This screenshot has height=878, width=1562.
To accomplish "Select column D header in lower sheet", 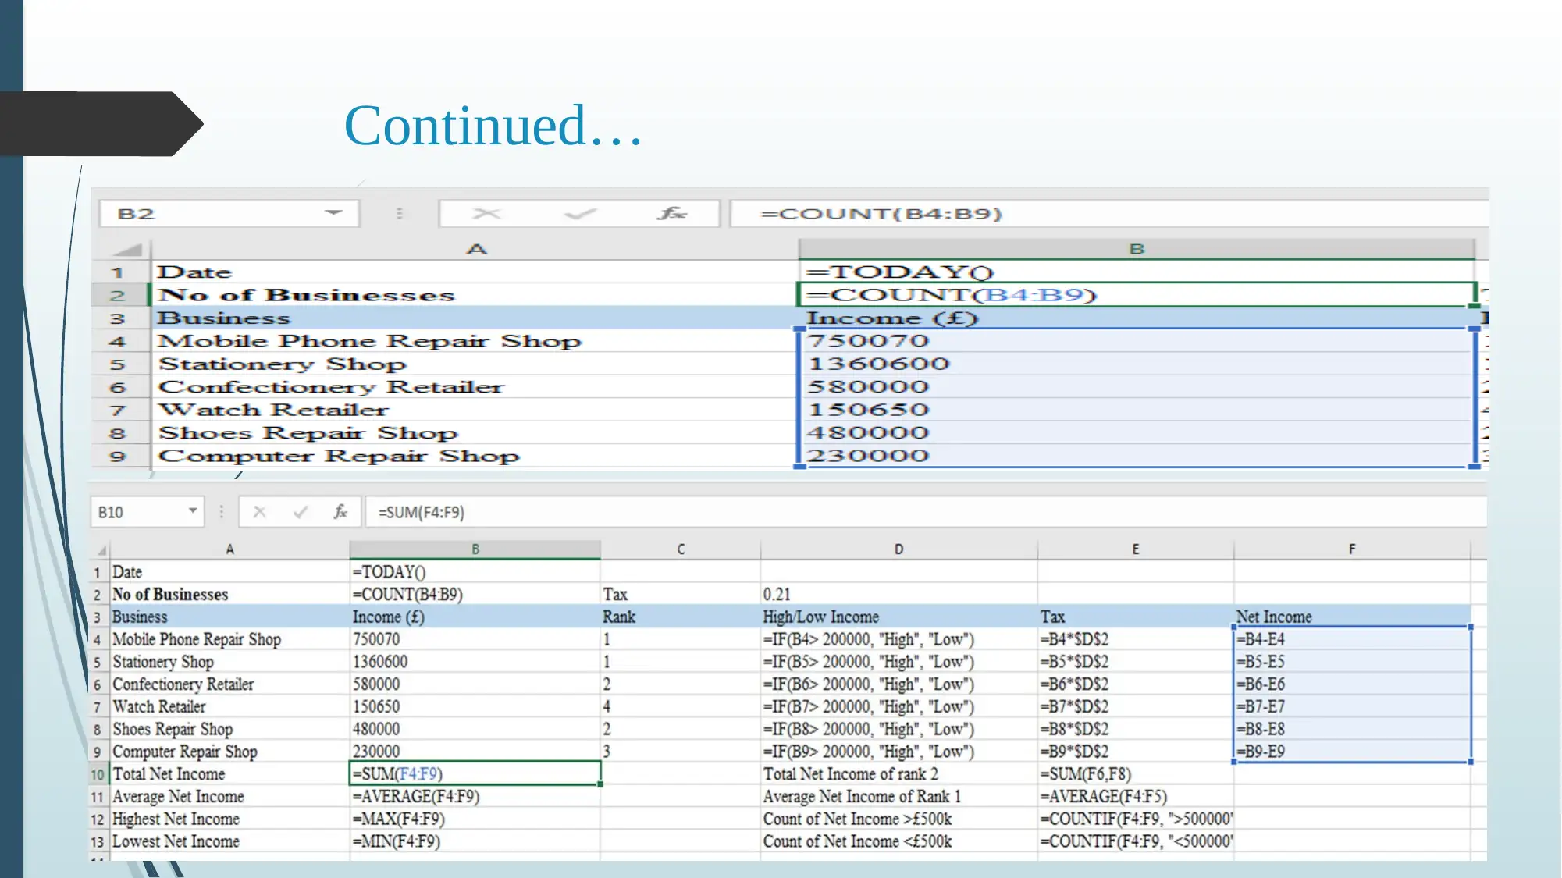I will (x=898, y=549).
